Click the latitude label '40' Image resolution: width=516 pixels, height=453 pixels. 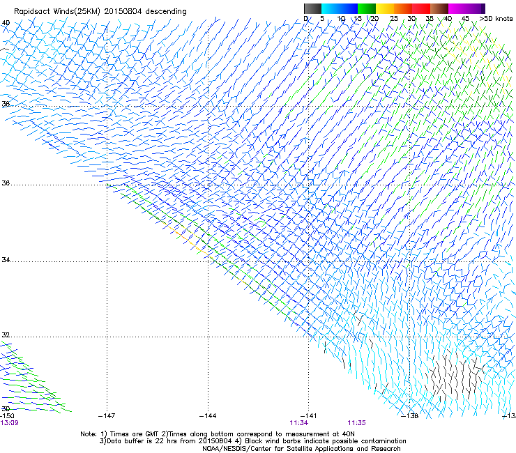pos(6,23)
